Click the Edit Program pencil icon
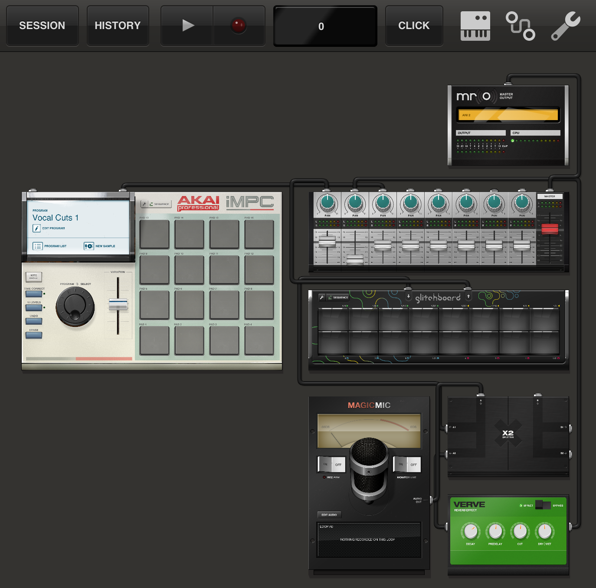596x588 pixels. pos(36,228)
